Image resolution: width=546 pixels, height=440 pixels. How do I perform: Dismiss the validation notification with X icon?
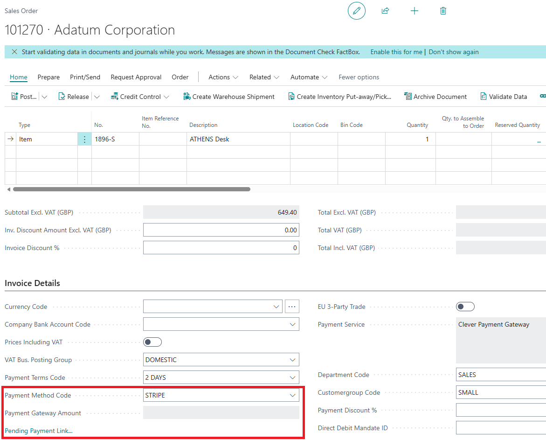14,52
